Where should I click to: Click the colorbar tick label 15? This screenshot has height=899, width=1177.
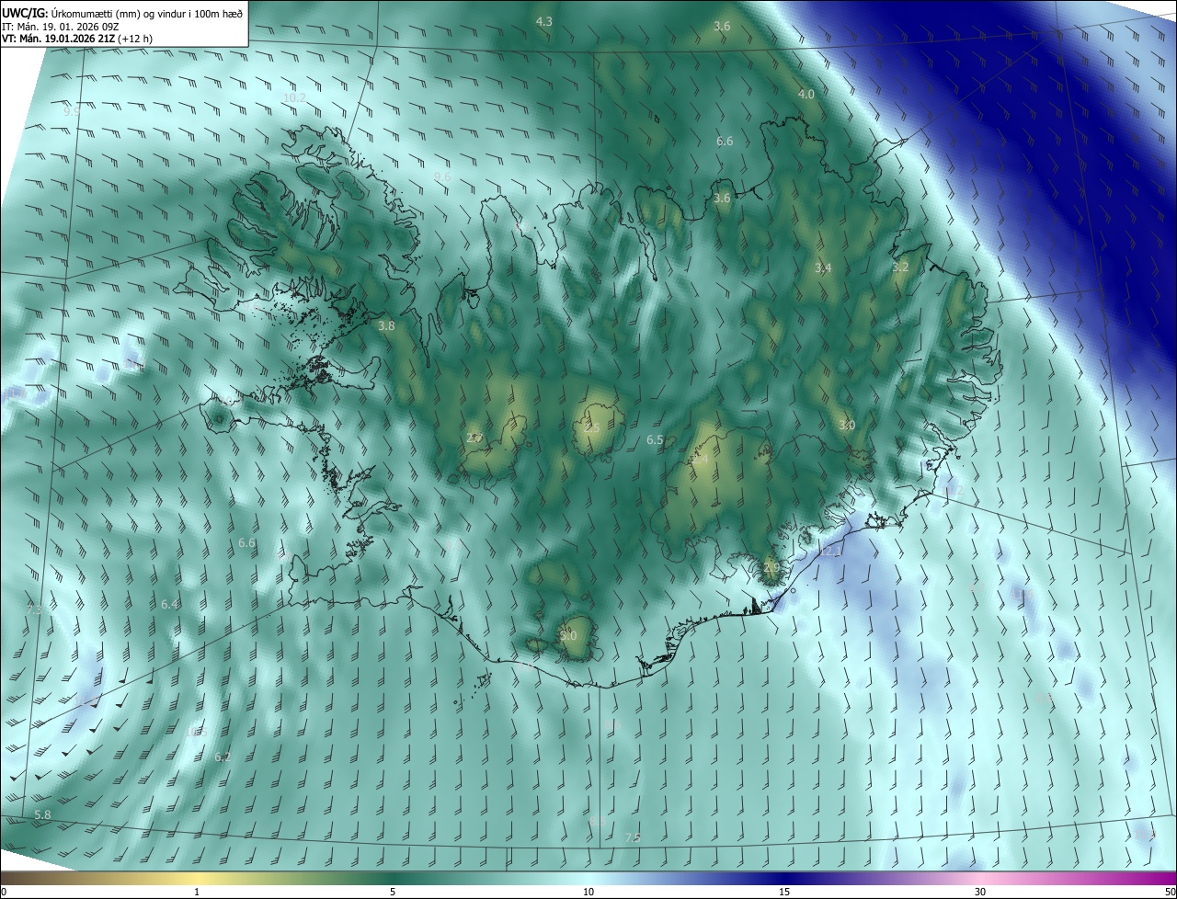click(784, 892)
